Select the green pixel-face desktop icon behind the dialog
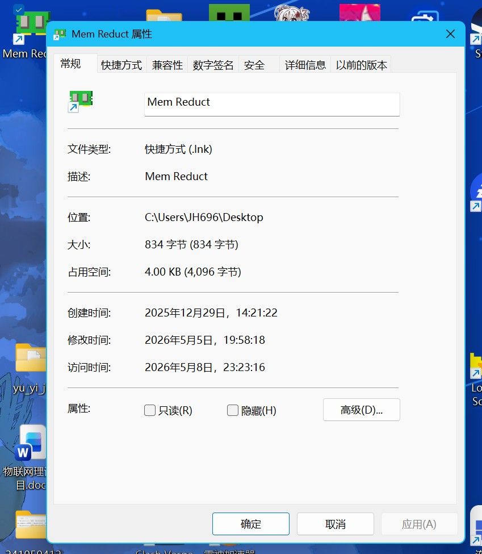The image size is (482, 554). [229, 13]
